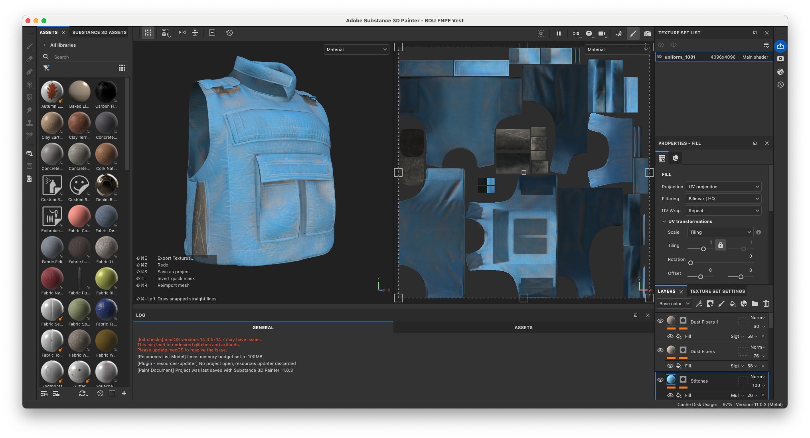Select the Material picker eyedropper tool
This screenshot has height=438, width=810.
[x=30, y=136]
